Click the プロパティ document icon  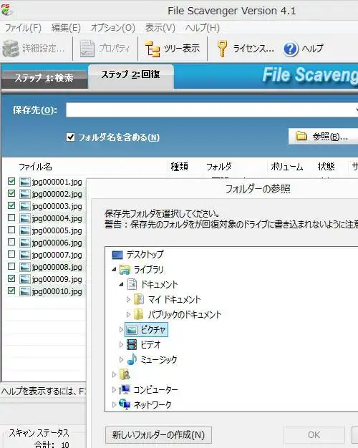(87, 48)
